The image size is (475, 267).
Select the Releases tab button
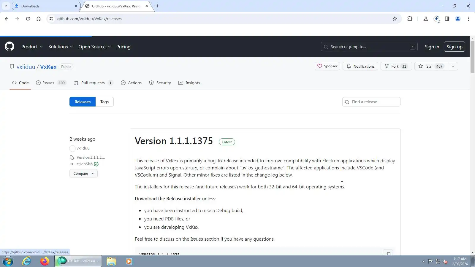click(x=83, y=102)
